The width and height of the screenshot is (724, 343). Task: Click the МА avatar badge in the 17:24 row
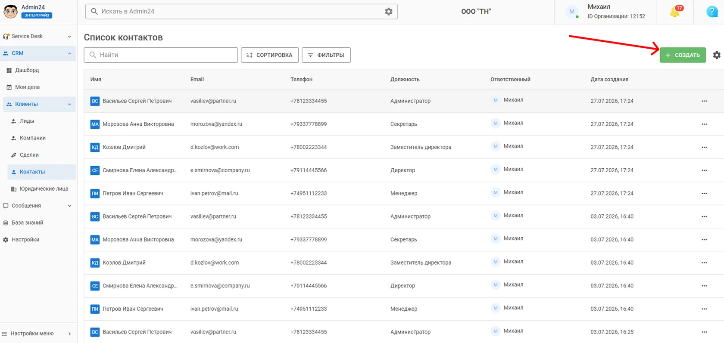click(95, 124)
